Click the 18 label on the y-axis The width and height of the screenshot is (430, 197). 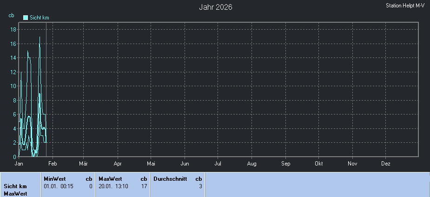pyautogui.click(x=13, y=29)
